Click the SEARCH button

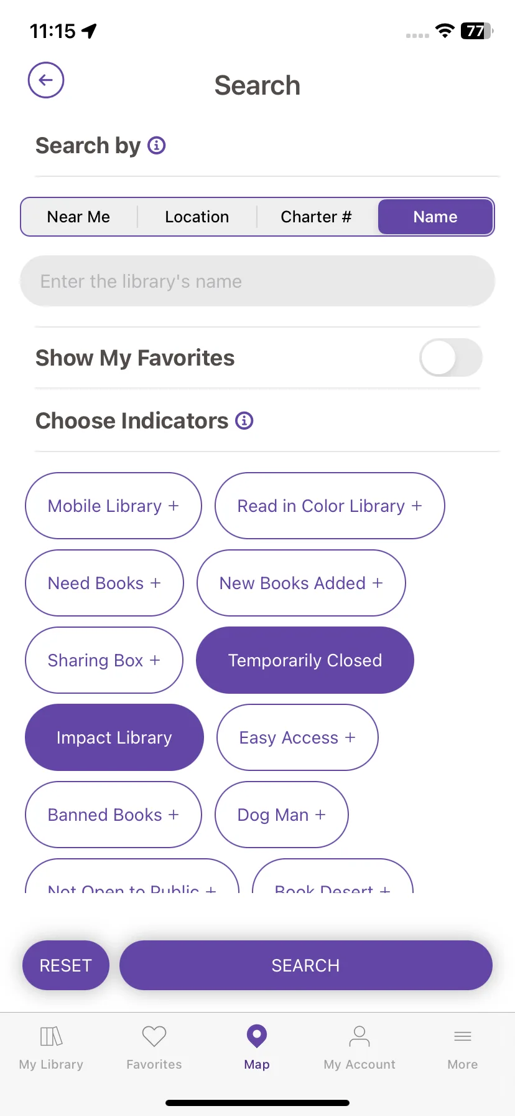click(306, 965)
